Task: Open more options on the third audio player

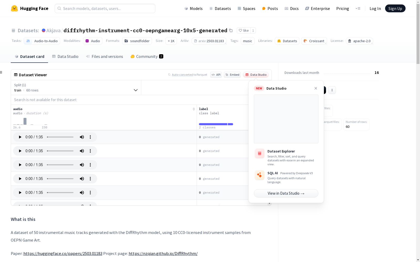Action: [90, 165]
